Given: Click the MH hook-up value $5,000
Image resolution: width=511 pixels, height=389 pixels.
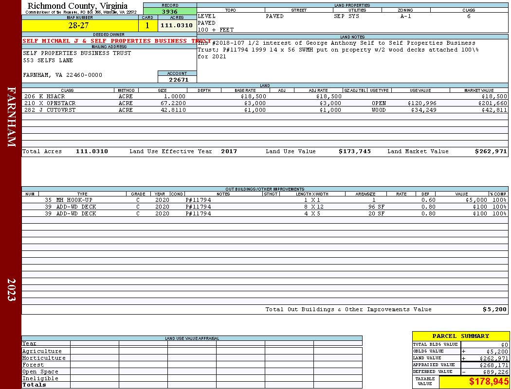Looking at the screenshot, I should click(476, 200).
